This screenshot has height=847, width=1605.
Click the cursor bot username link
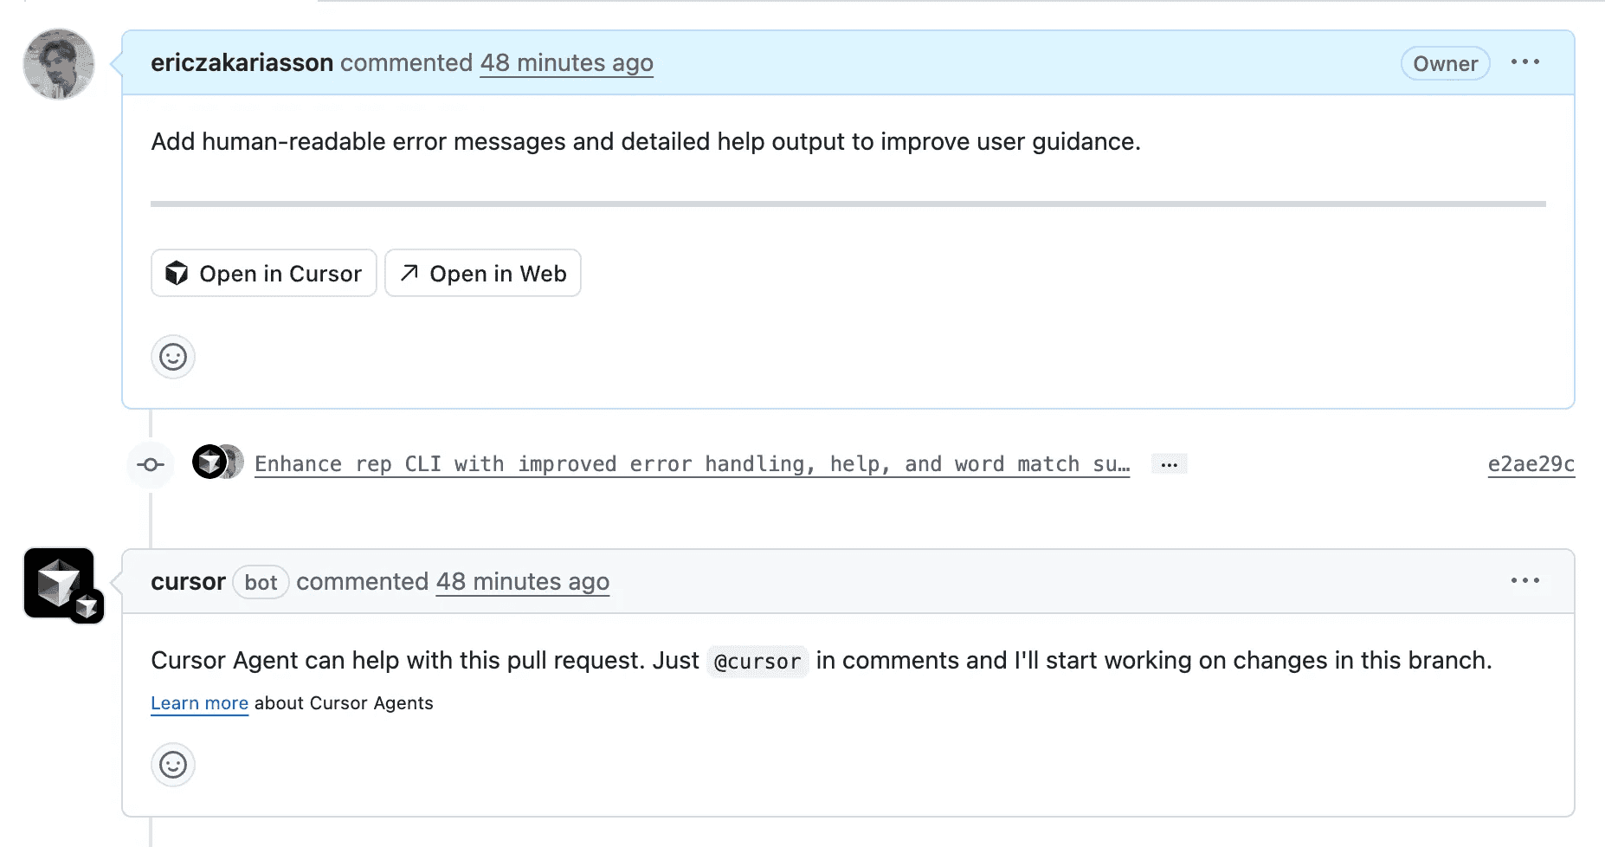tap(188, 582)
